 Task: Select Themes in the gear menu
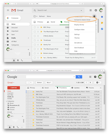tap(77, 38)
